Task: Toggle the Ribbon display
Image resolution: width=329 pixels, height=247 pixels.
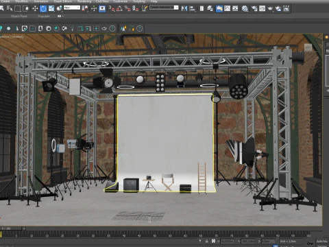Action: click(x=219, y=9)
